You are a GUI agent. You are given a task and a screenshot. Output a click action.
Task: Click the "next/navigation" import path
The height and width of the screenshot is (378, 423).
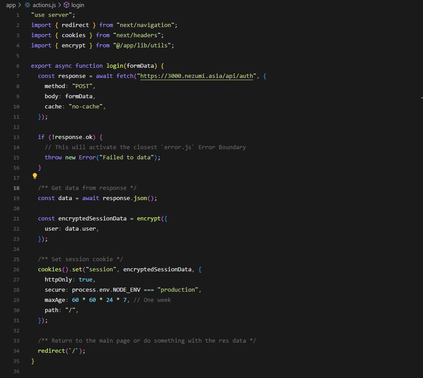pos(145,25)
